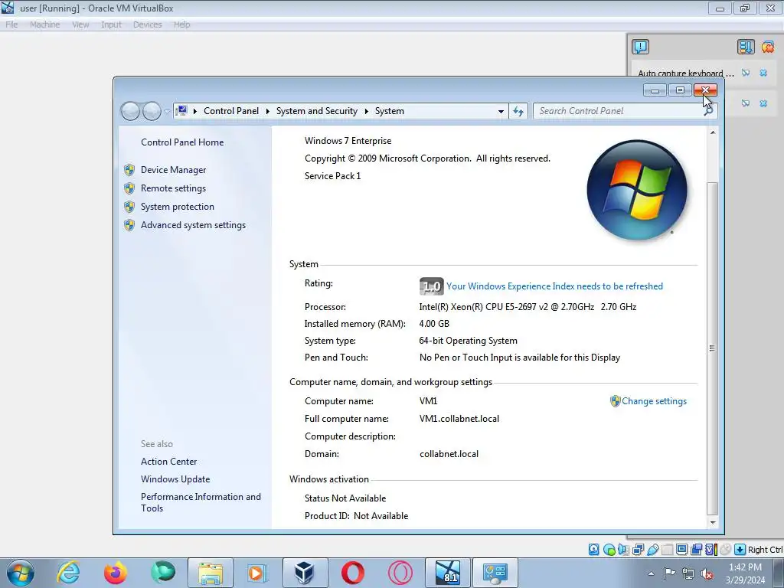Viewport: 784px width, 588px height.
Task: Click the CPU virtualization status indicator
Action: tap(711, 550)
